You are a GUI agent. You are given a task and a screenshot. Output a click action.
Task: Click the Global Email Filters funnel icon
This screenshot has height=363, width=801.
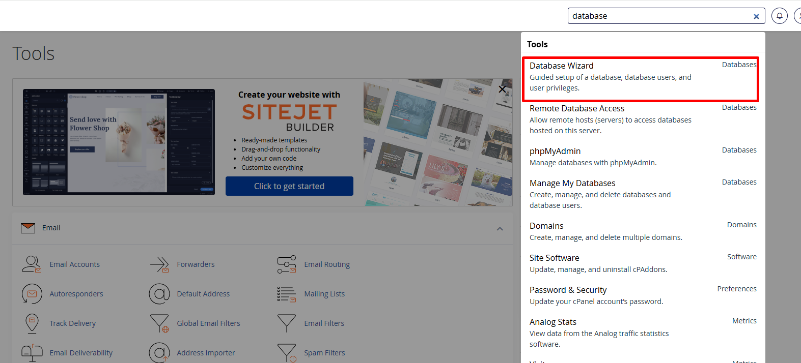[x=159, y=323]
